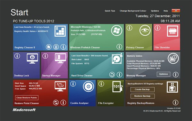Viewport: 192px width, 121px height.
Task: Open the Updates menu item
Action: coord(155,11)
